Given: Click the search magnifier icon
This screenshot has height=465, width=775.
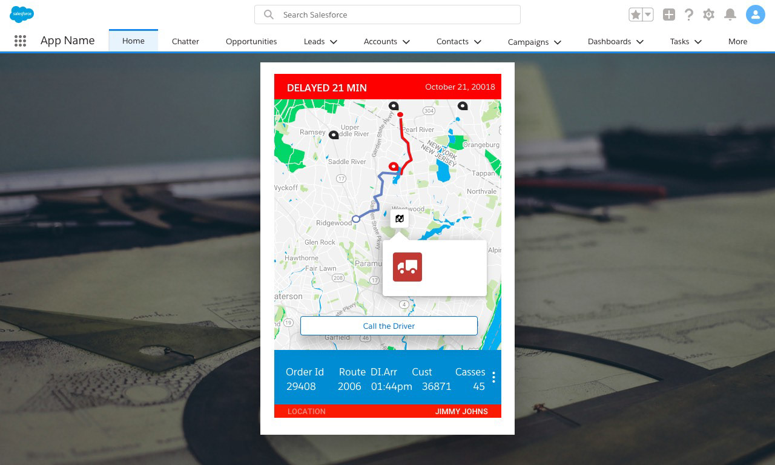Looking at the screenshot, I should (269, 15).
